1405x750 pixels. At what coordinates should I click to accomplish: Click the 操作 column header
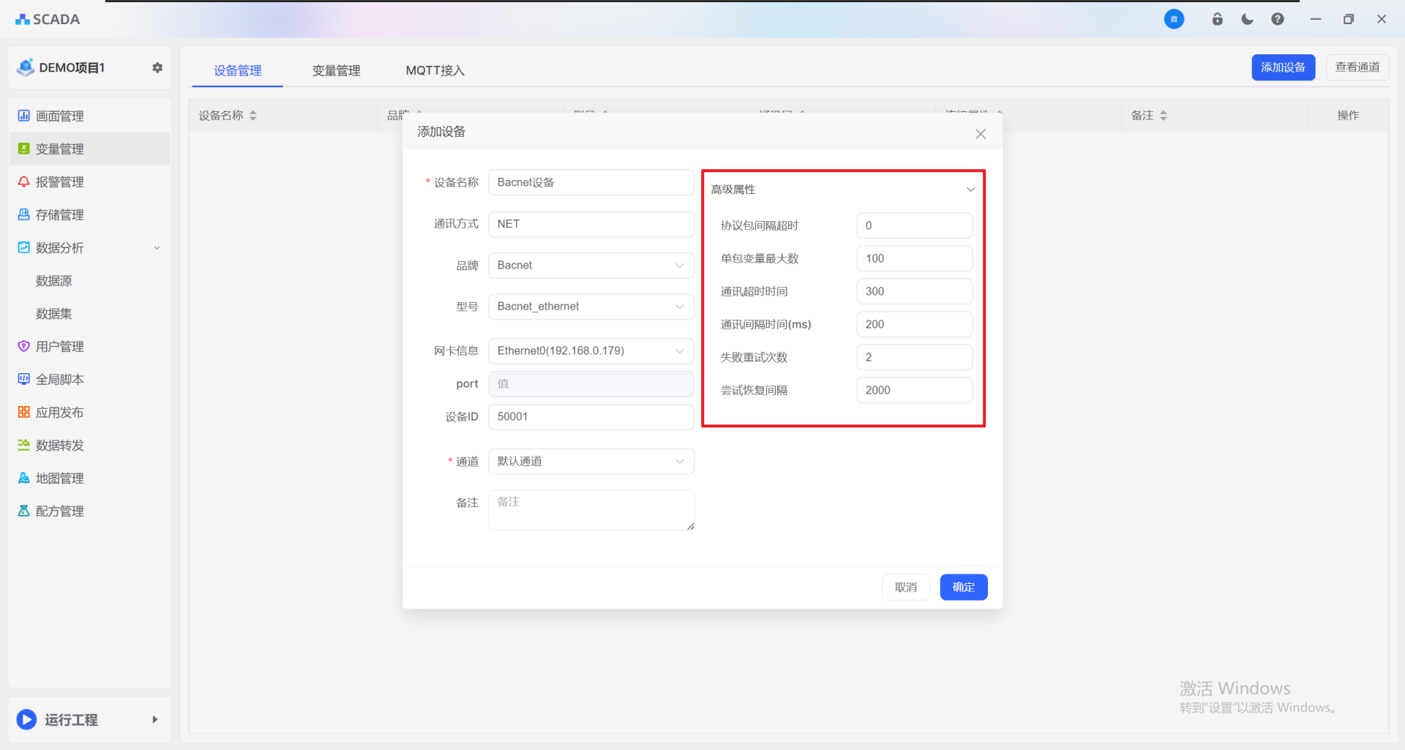pos(1348,116)
